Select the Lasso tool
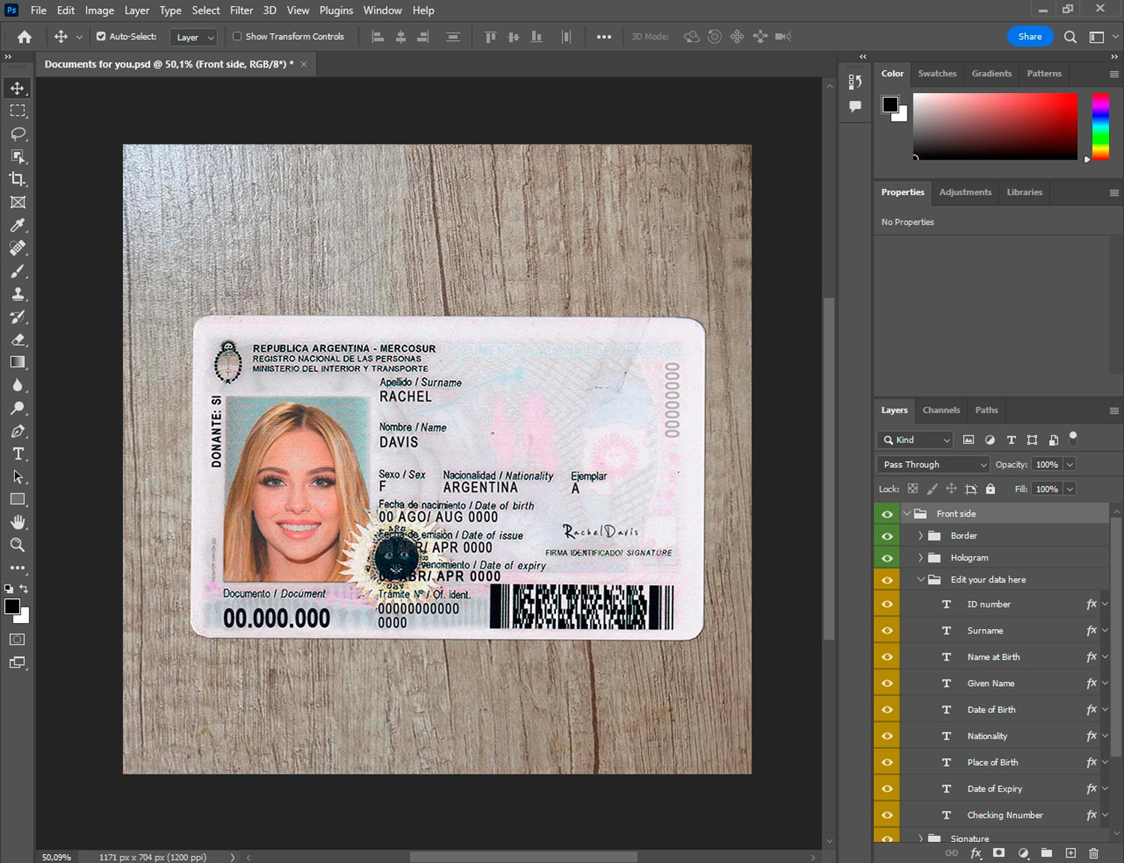The height and width of the screenshot is (863, 1124). pos(17,133)
